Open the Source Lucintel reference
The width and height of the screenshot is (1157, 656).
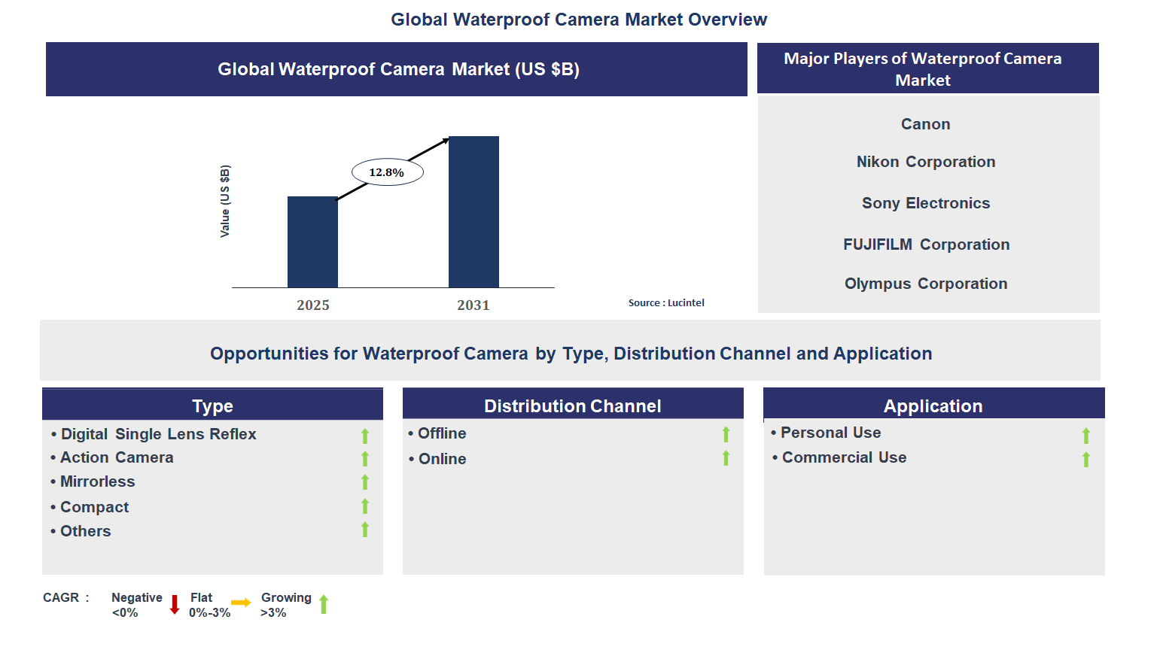[666, 302]
